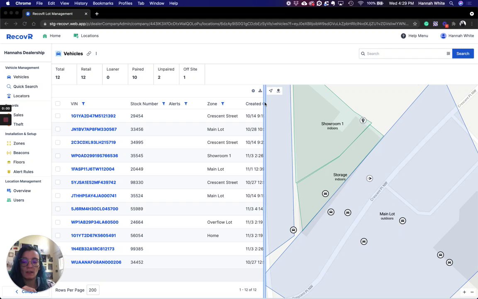Open the Chrome Bookmarks menu
This screenshot has height=299, width=478.
(x=103, y=3)
